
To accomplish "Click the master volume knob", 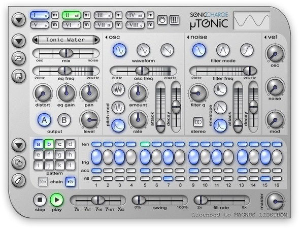I will coord(275,202).
